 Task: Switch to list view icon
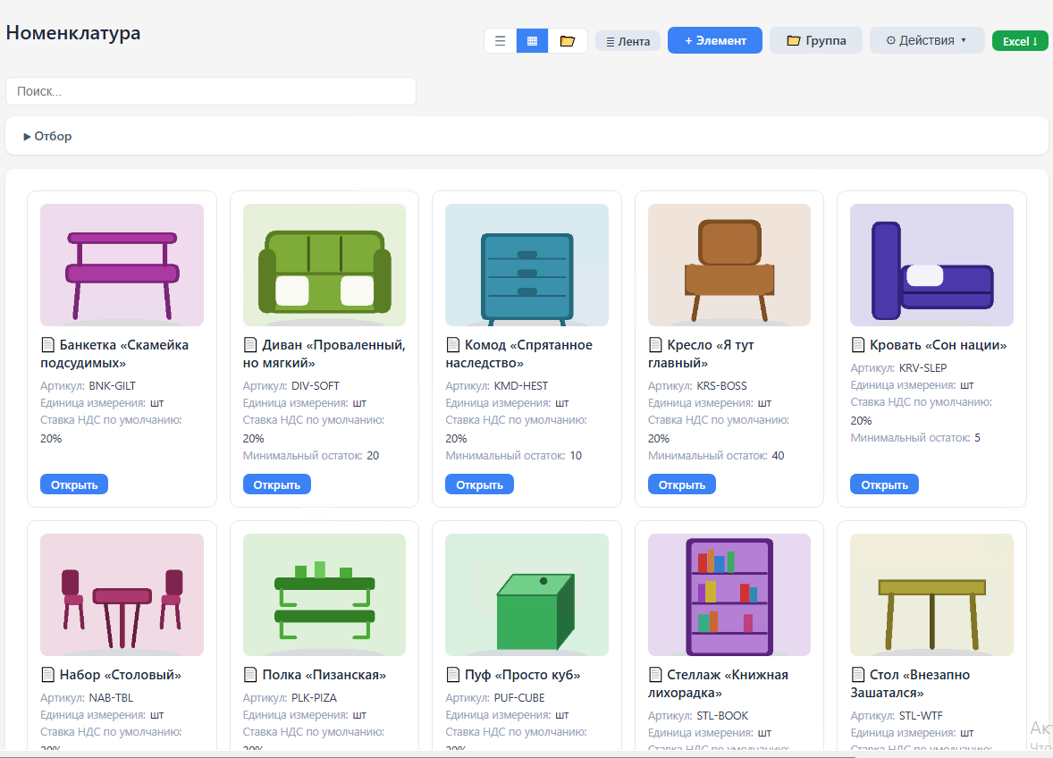pyautogui.click(x=501, y=41)
